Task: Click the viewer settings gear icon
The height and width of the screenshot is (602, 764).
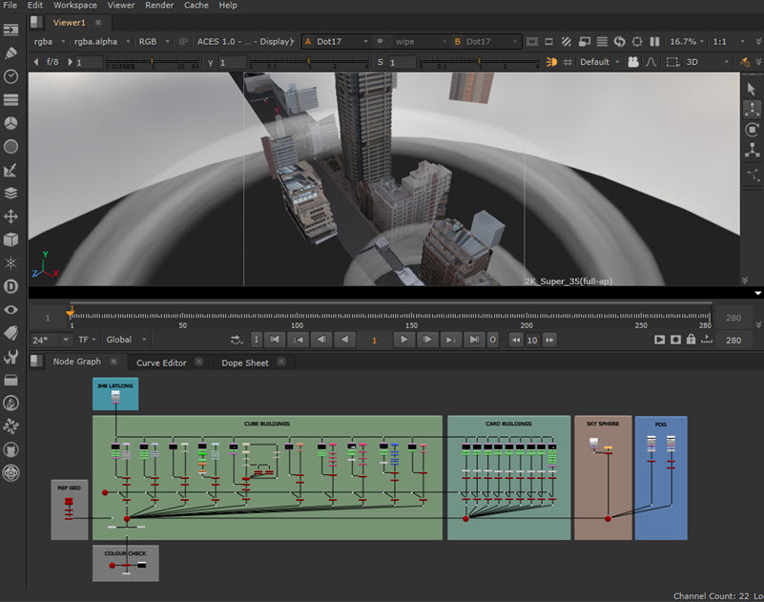Action: pos(636,41)
